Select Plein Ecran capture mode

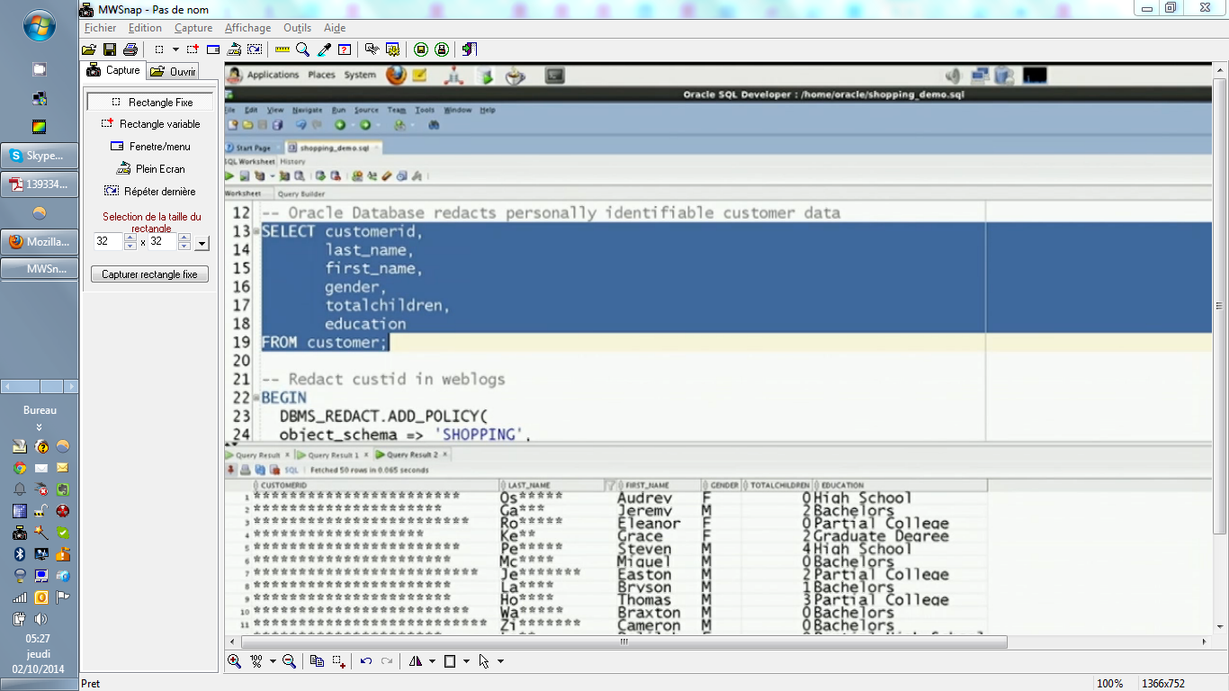(150, 169)
